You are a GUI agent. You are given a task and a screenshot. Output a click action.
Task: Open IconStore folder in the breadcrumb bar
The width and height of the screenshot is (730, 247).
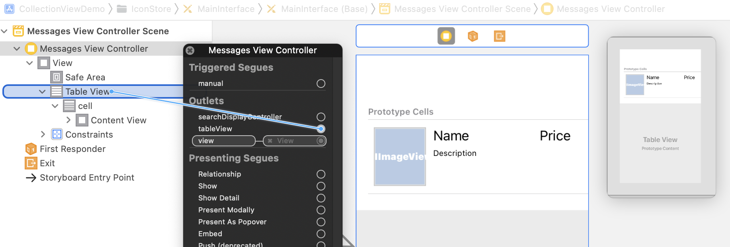(x=151, y=9)
